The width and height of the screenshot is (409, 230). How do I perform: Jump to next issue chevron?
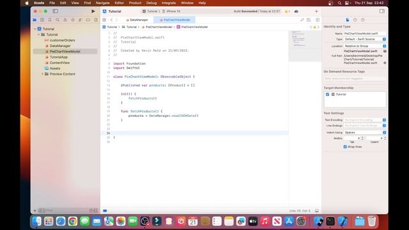pyautogui.click(x=318, y=27)
